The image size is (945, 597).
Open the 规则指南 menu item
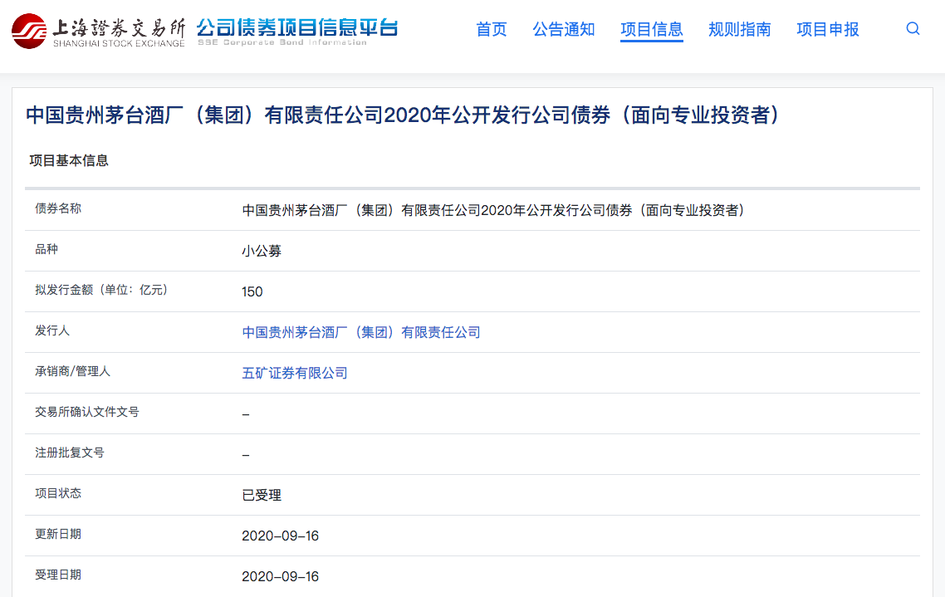tap(740, 29)
